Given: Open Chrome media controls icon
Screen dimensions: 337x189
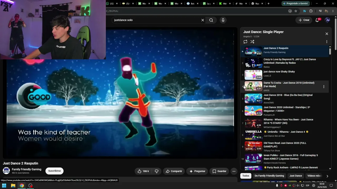Looking at the screenshot, I should point(320,11).
